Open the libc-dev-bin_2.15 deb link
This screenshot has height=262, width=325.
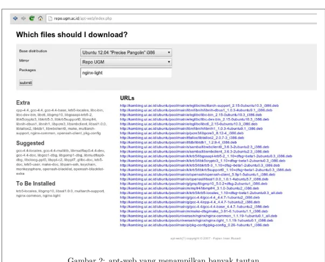(x=195, y=119)
